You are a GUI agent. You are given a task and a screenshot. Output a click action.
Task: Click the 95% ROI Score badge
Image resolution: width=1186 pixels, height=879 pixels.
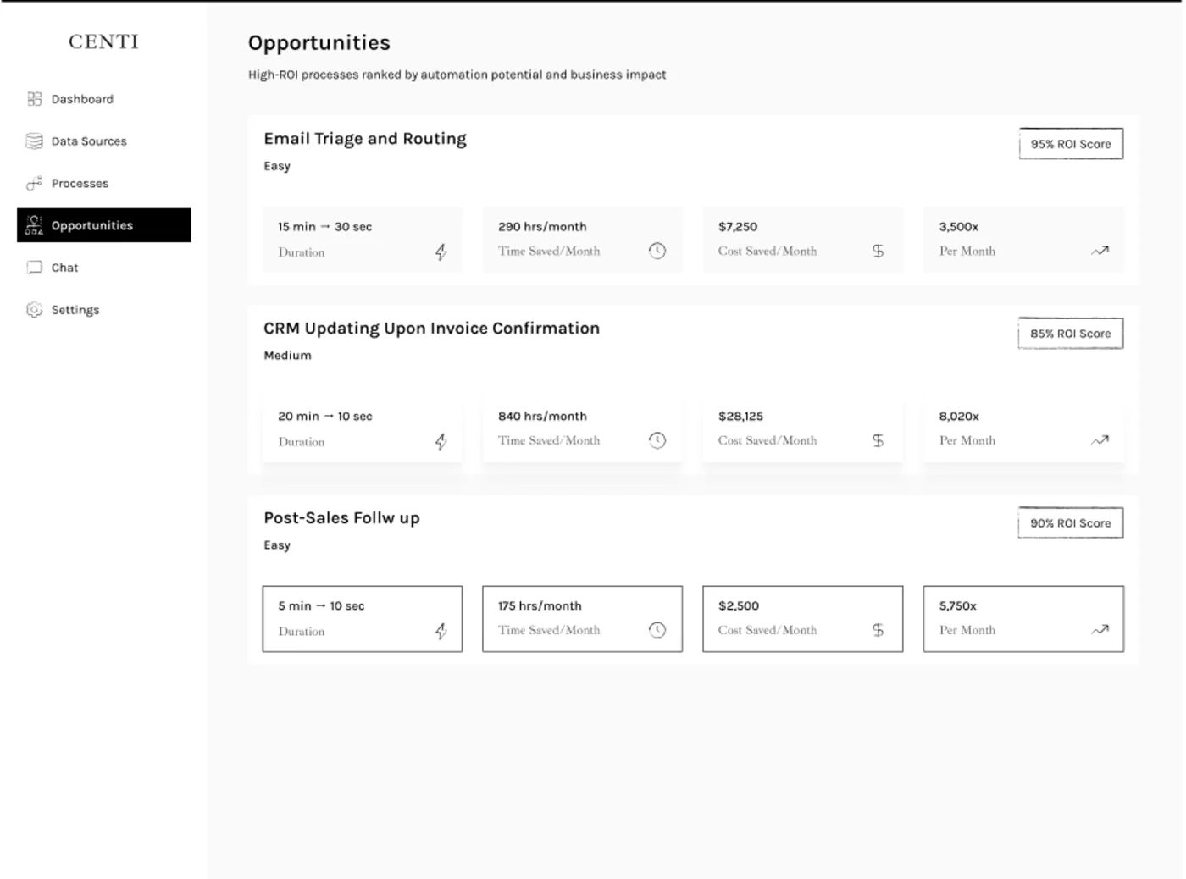[x=1070, y=144]
